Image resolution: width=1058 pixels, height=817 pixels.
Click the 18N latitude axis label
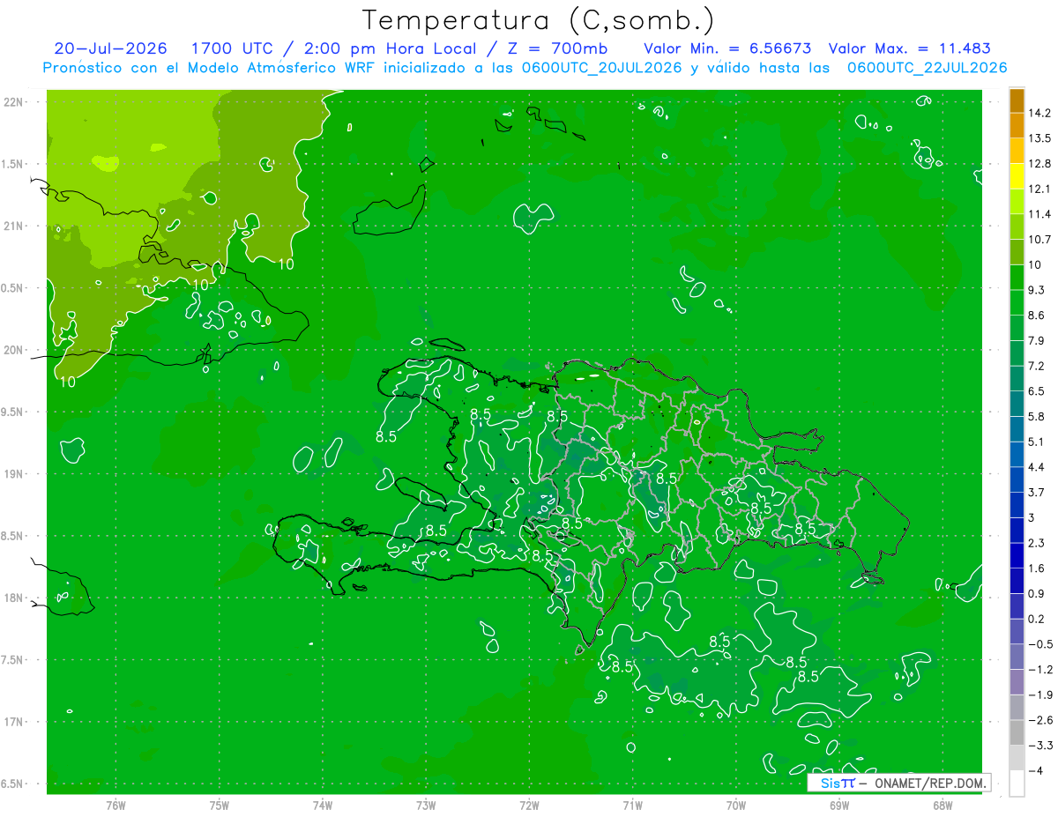pyautogui.click(x=14, y=598)
